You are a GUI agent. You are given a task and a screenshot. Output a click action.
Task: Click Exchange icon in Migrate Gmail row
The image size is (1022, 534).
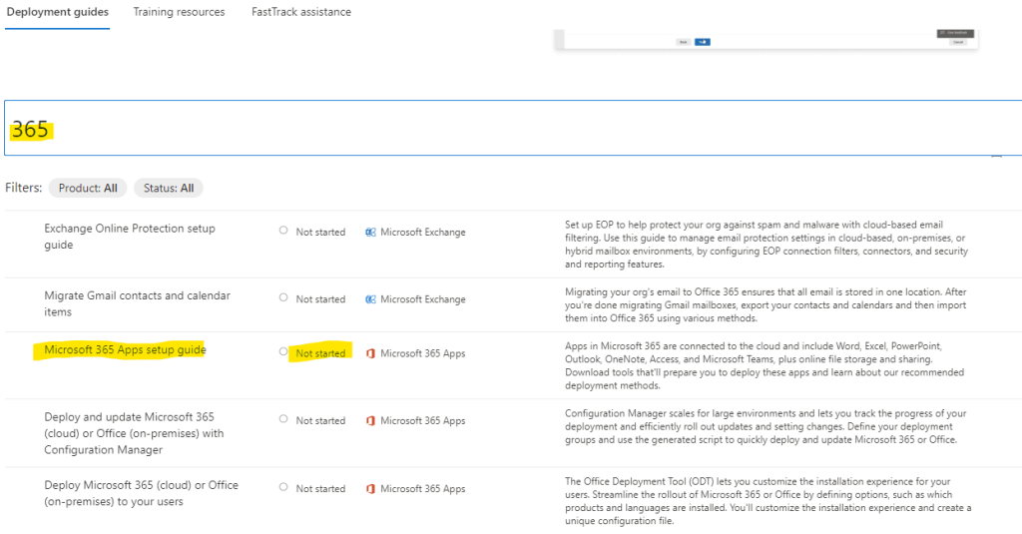click(x=370, y=299)
